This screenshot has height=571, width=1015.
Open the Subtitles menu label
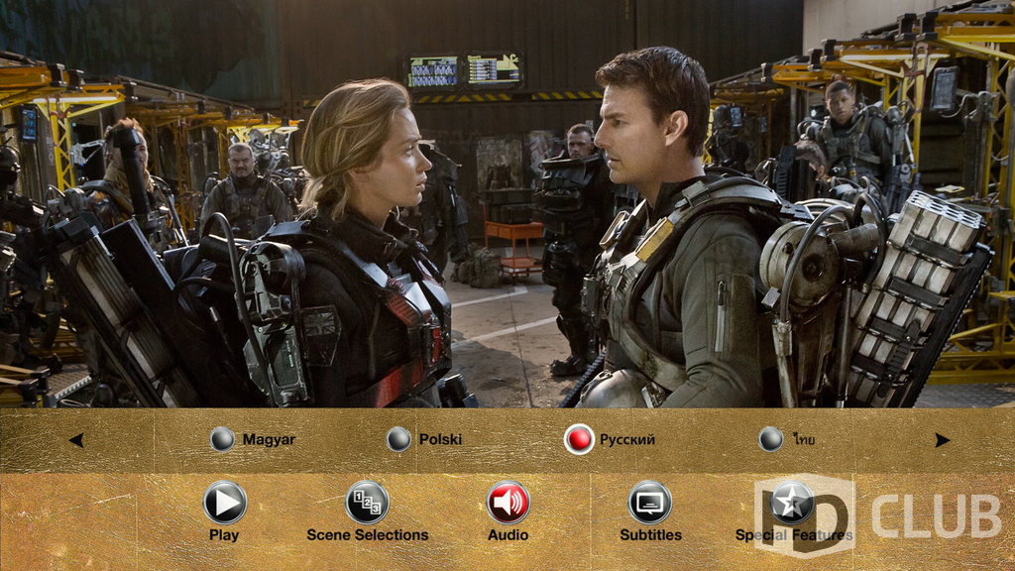click(x=650, y=535)
